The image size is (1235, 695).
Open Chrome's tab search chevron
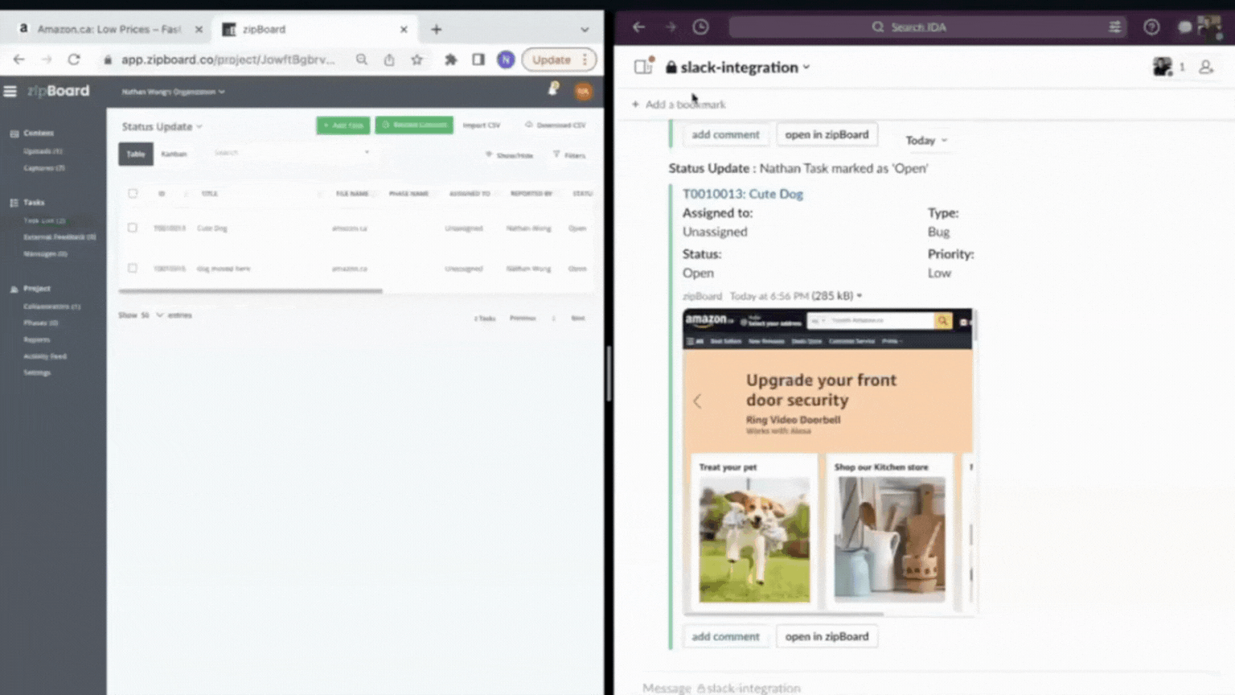pos(585,29)
